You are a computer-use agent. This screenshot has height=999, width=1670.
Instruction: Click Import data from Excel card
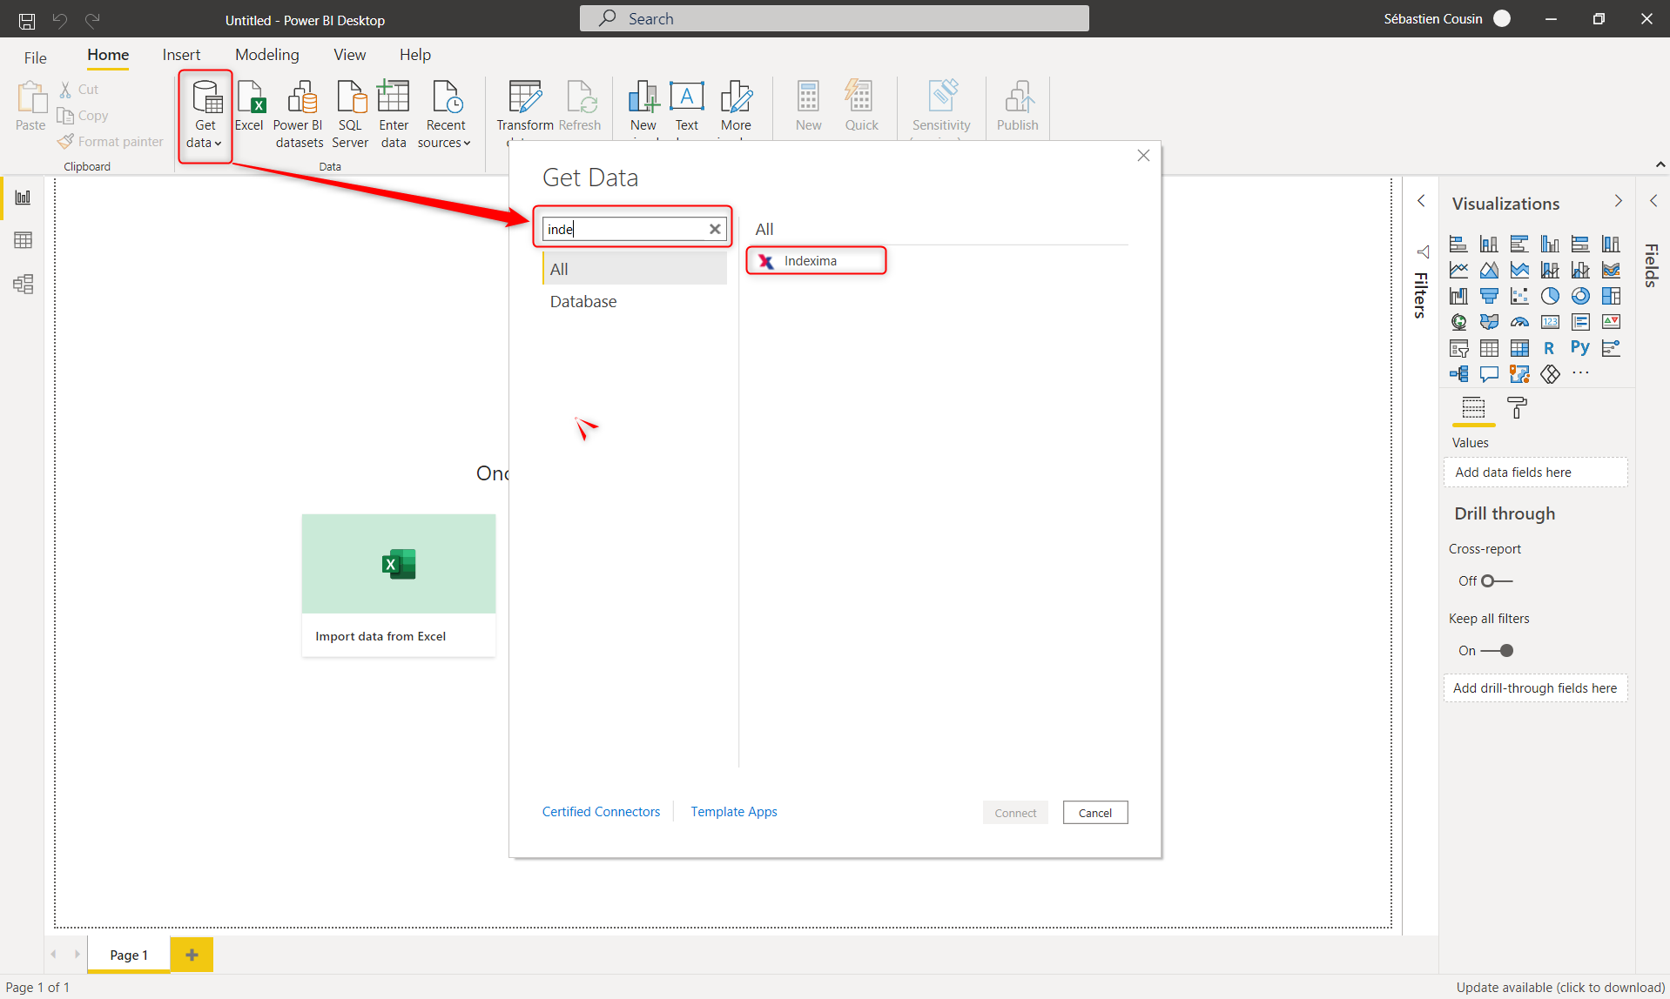pyautogui.click(x=399, y=585)
